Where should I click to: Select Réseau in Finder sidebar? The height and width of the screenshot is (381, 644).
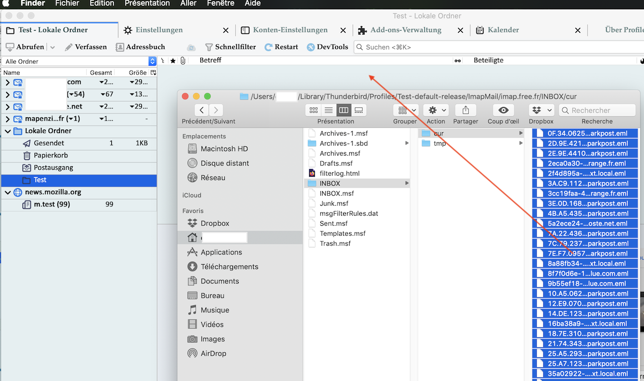[x=213, y=177]
